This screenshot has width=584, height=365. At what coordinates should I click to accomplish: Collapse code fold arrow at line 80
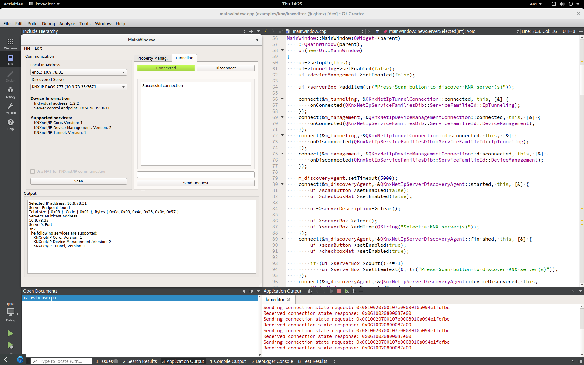282,184
